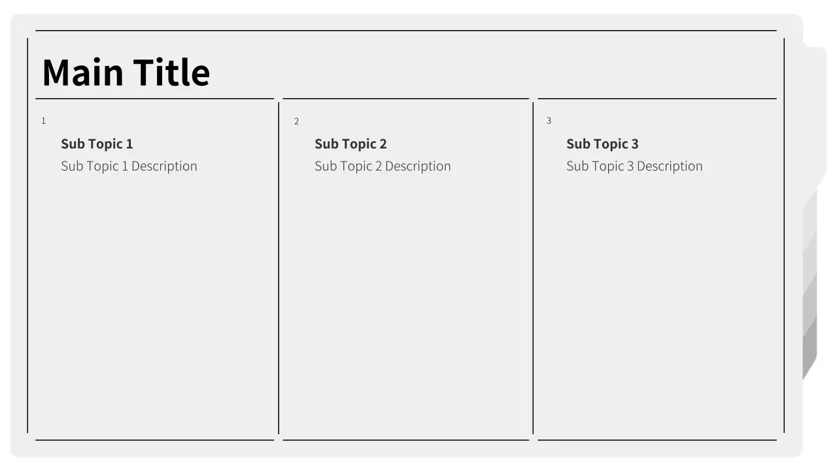The height and width of the screenshot is (471, 837).
Task: Click the number 3 column label
Action: pos(549,121)
